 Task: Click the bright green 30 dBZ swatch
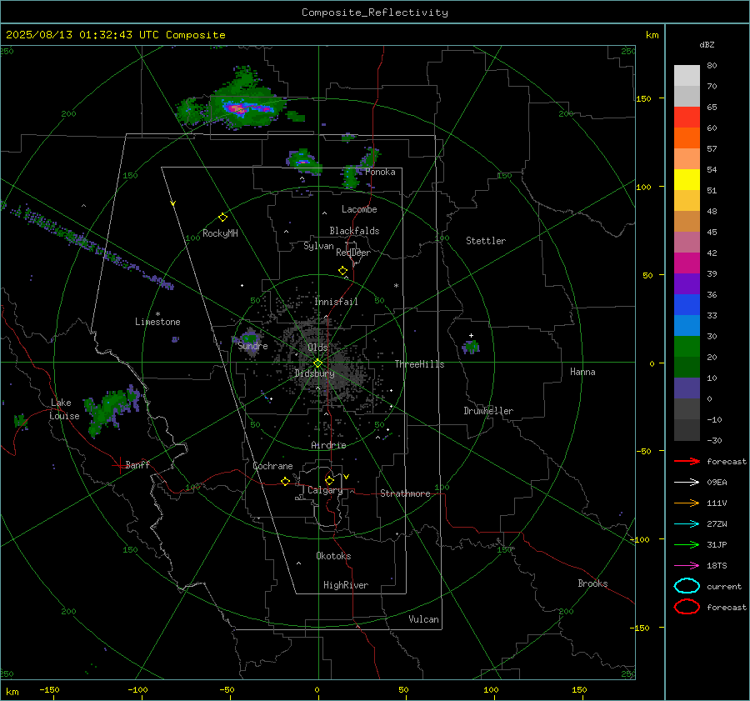coord(687,347)
